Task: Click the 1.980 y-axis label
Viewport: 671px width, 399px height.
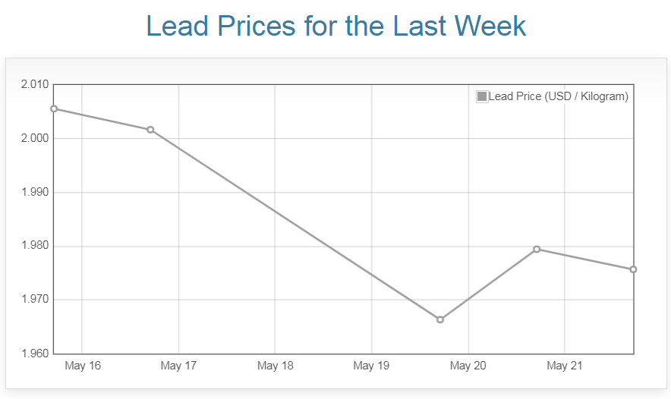Action: click(34, 246)
